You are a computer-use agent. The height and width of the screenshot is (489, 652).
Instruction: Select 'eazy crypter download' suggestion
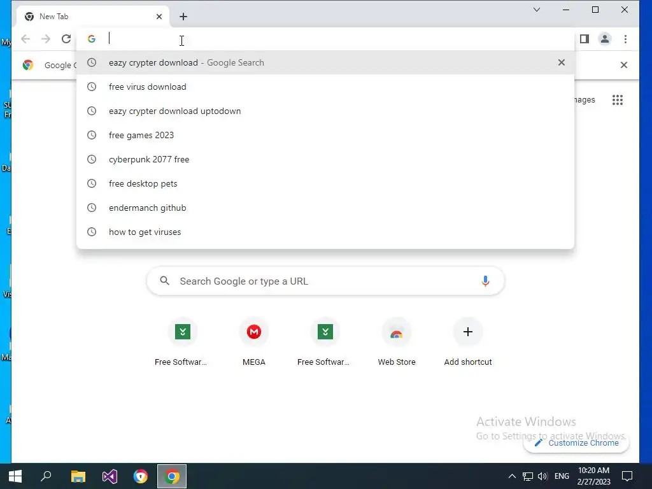(x=325, y=62)
